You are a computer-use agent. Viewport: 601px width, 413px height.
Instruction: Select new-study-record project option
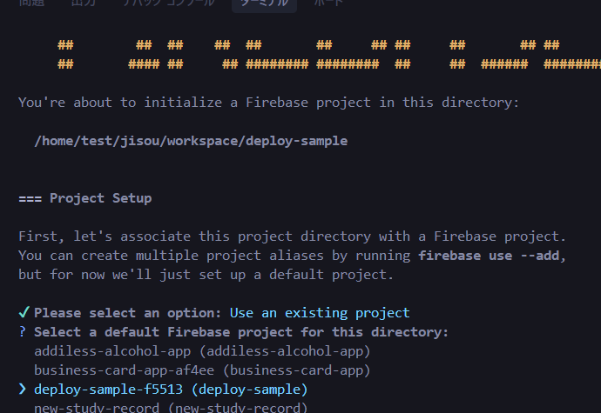[x=171, y=408]
